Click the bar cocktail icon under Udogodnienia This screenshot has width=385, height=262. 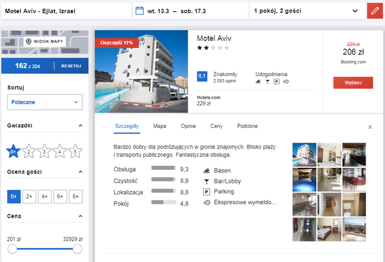(267, 82)
